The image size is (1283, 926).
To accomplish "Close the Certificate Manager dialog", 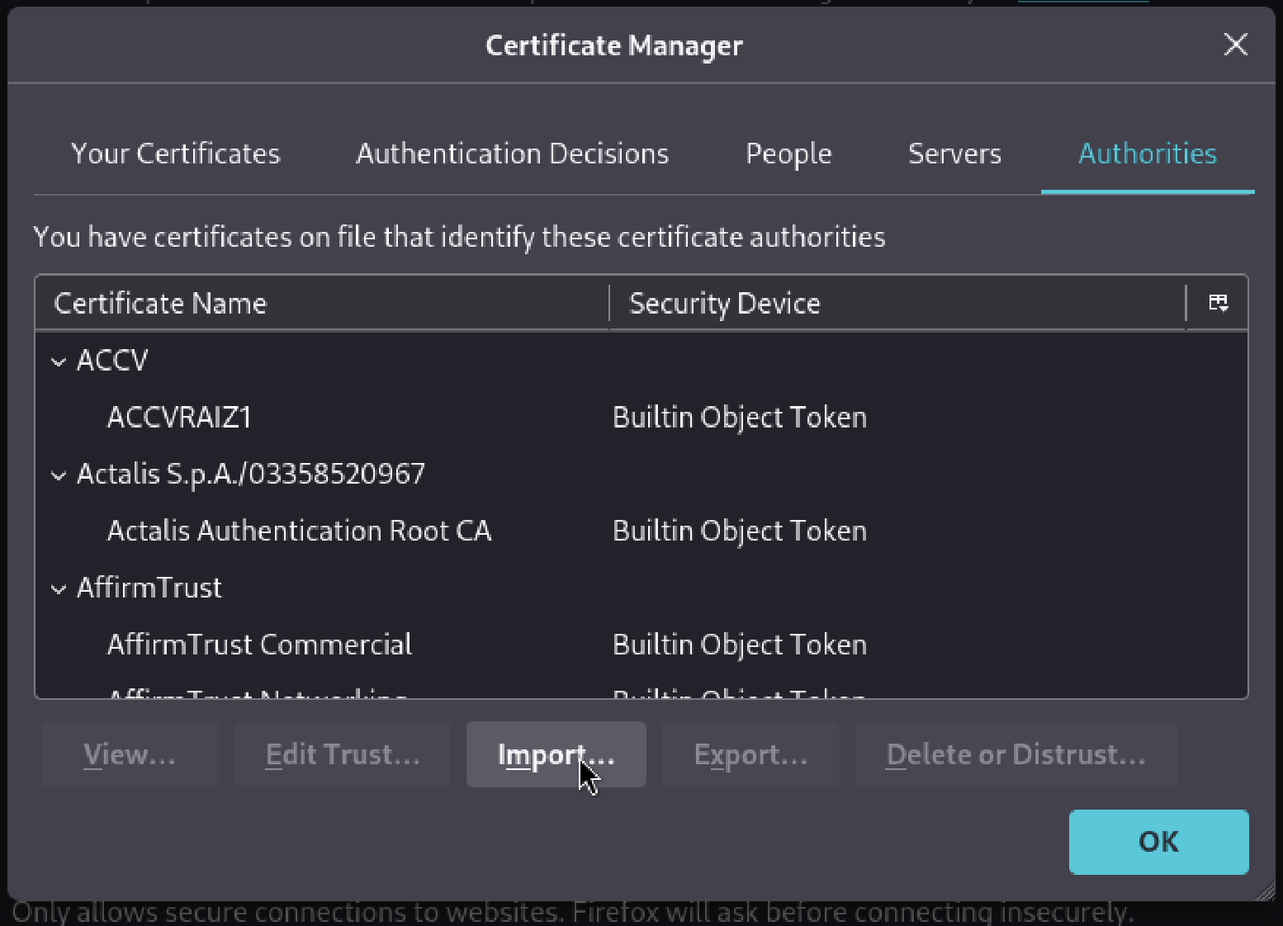I will 1235,45.
